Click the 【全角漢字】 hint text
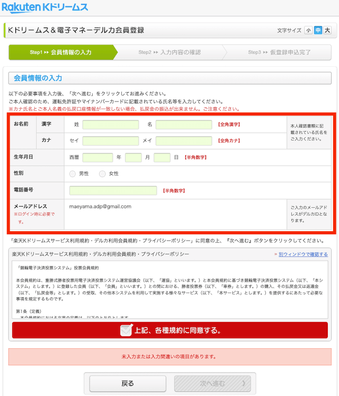339x396 pixels. pyautogui.click(x=229, y=125)
